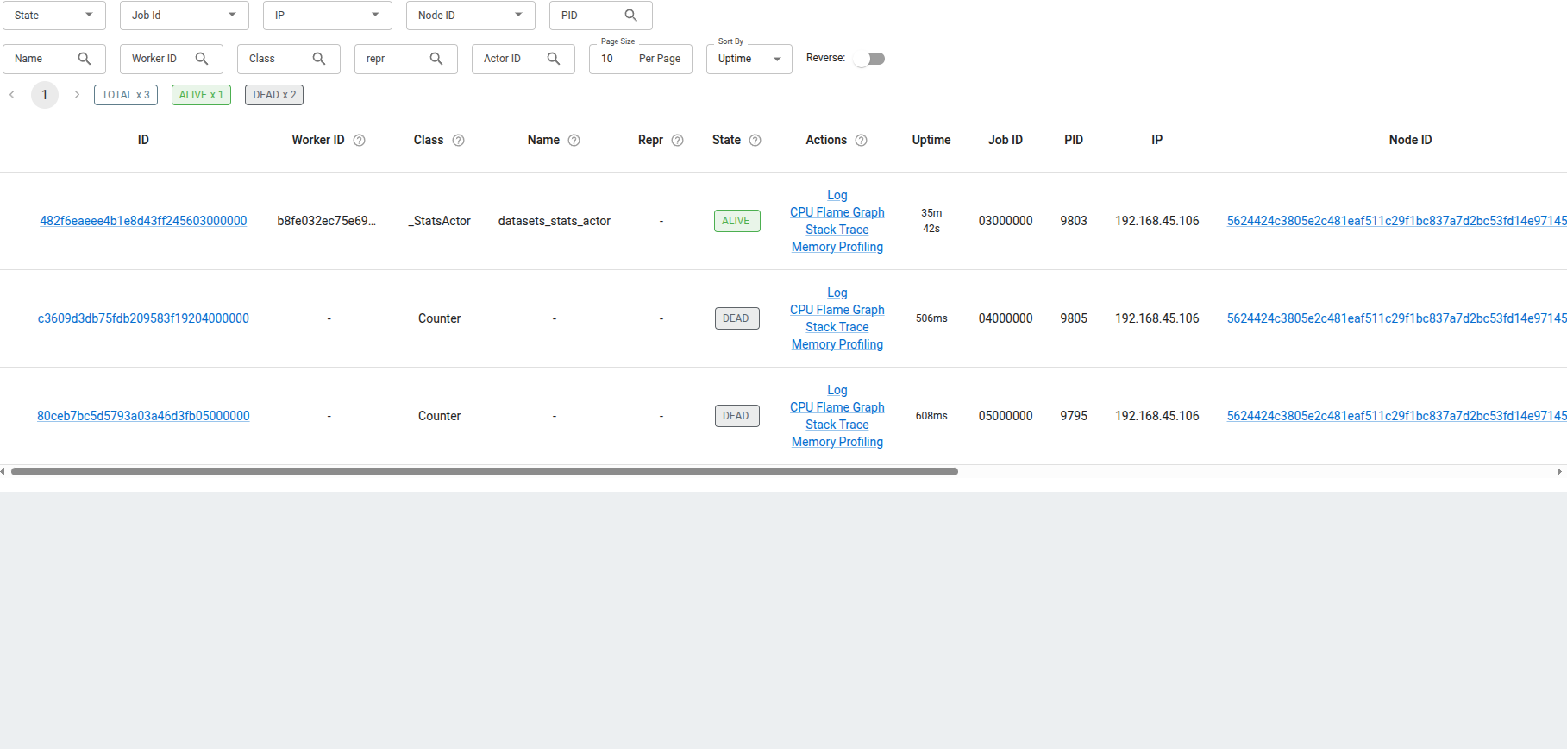Image resolution: width=1567 pixels, height=749 pixels.
Task: Click the horizontal scrollbar under the table
Action: pyautogui.click(x=484, y=472)
